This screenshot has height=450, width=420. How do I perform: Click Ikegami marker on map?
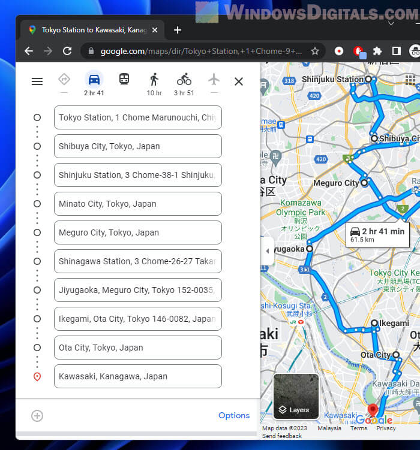coord(374,323)
